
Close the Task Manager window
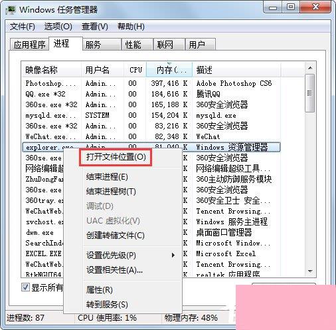(315, 7)
